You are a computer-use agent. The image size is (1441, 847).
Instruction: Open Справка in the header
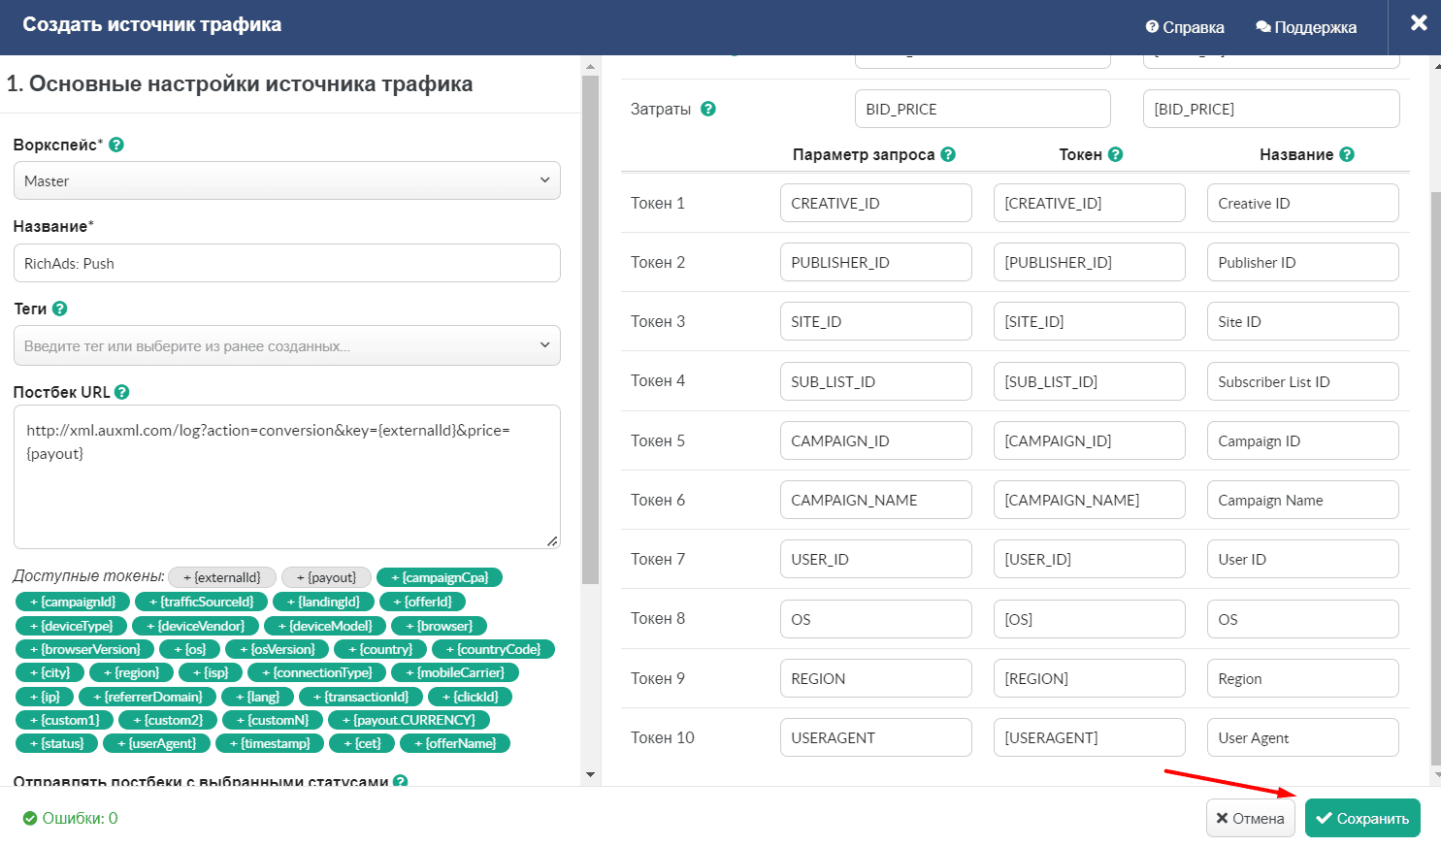point(1185,27)
